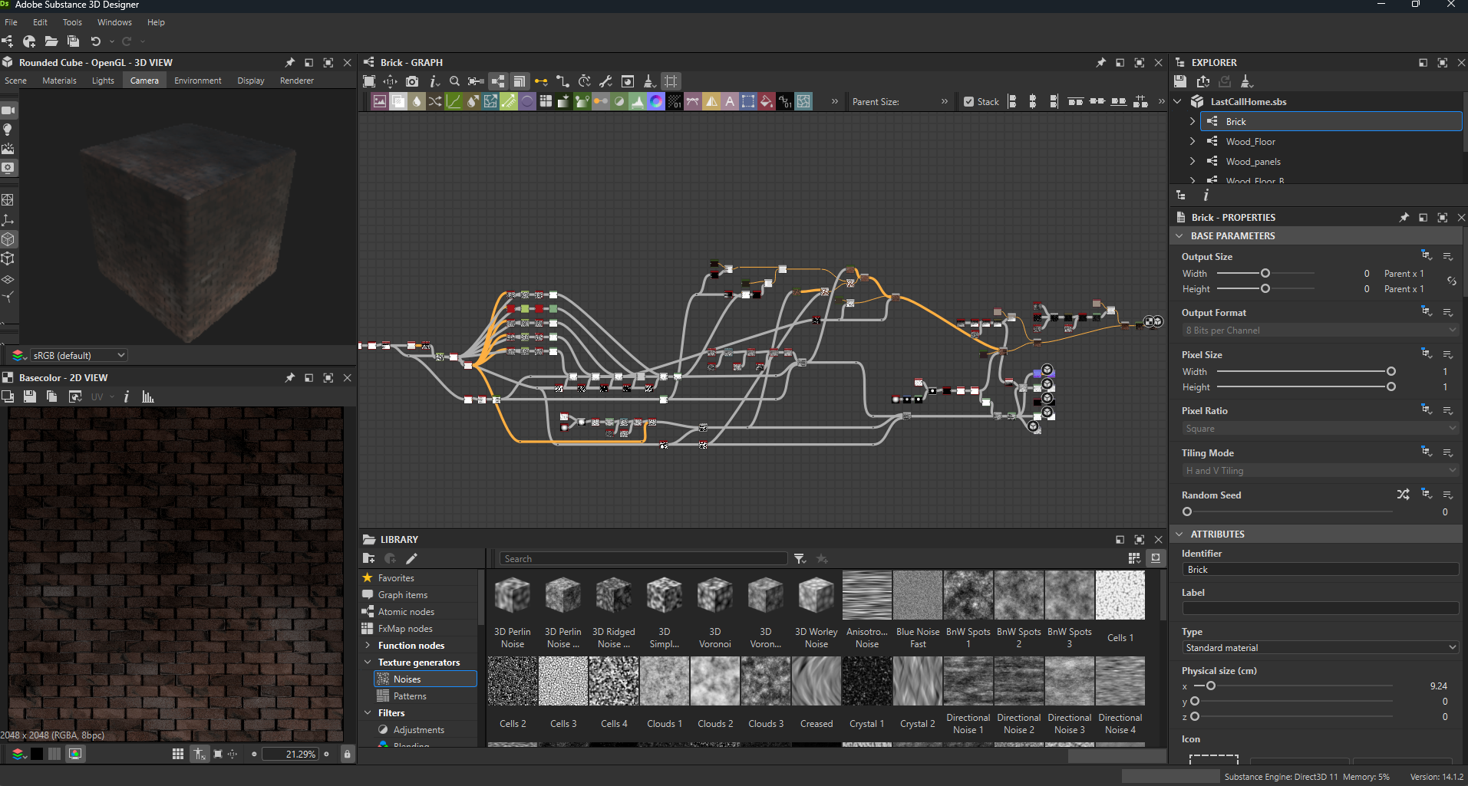Open the Environment menu in 3D view
The image size is (1468, 786).
pyautogui.click(x=197, y=81)
